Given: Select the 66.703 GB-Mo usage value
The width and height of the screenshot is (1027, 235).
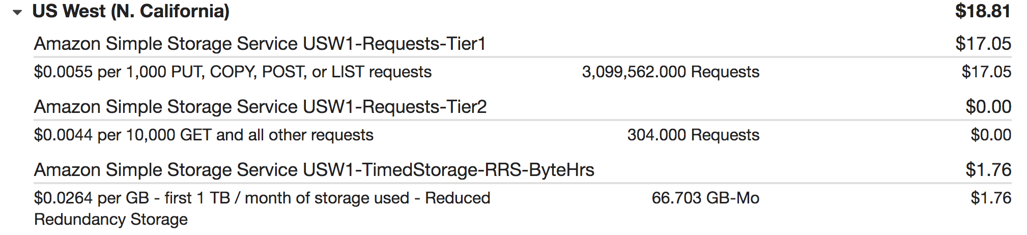Looking at the screenshot, I should coord(705,198).
